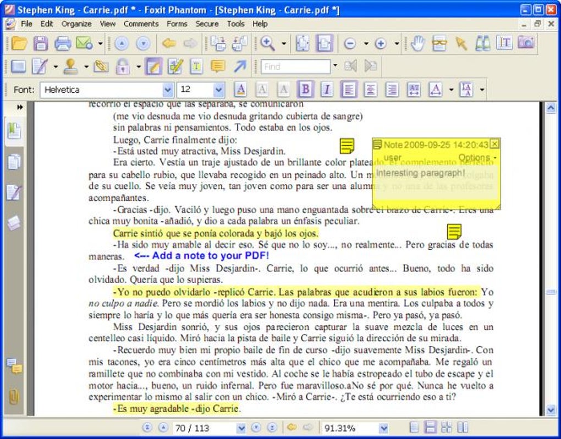This screenshot has height=439, width=561.
Task: Toggle Bold formatting
Action: coord(306,90)
